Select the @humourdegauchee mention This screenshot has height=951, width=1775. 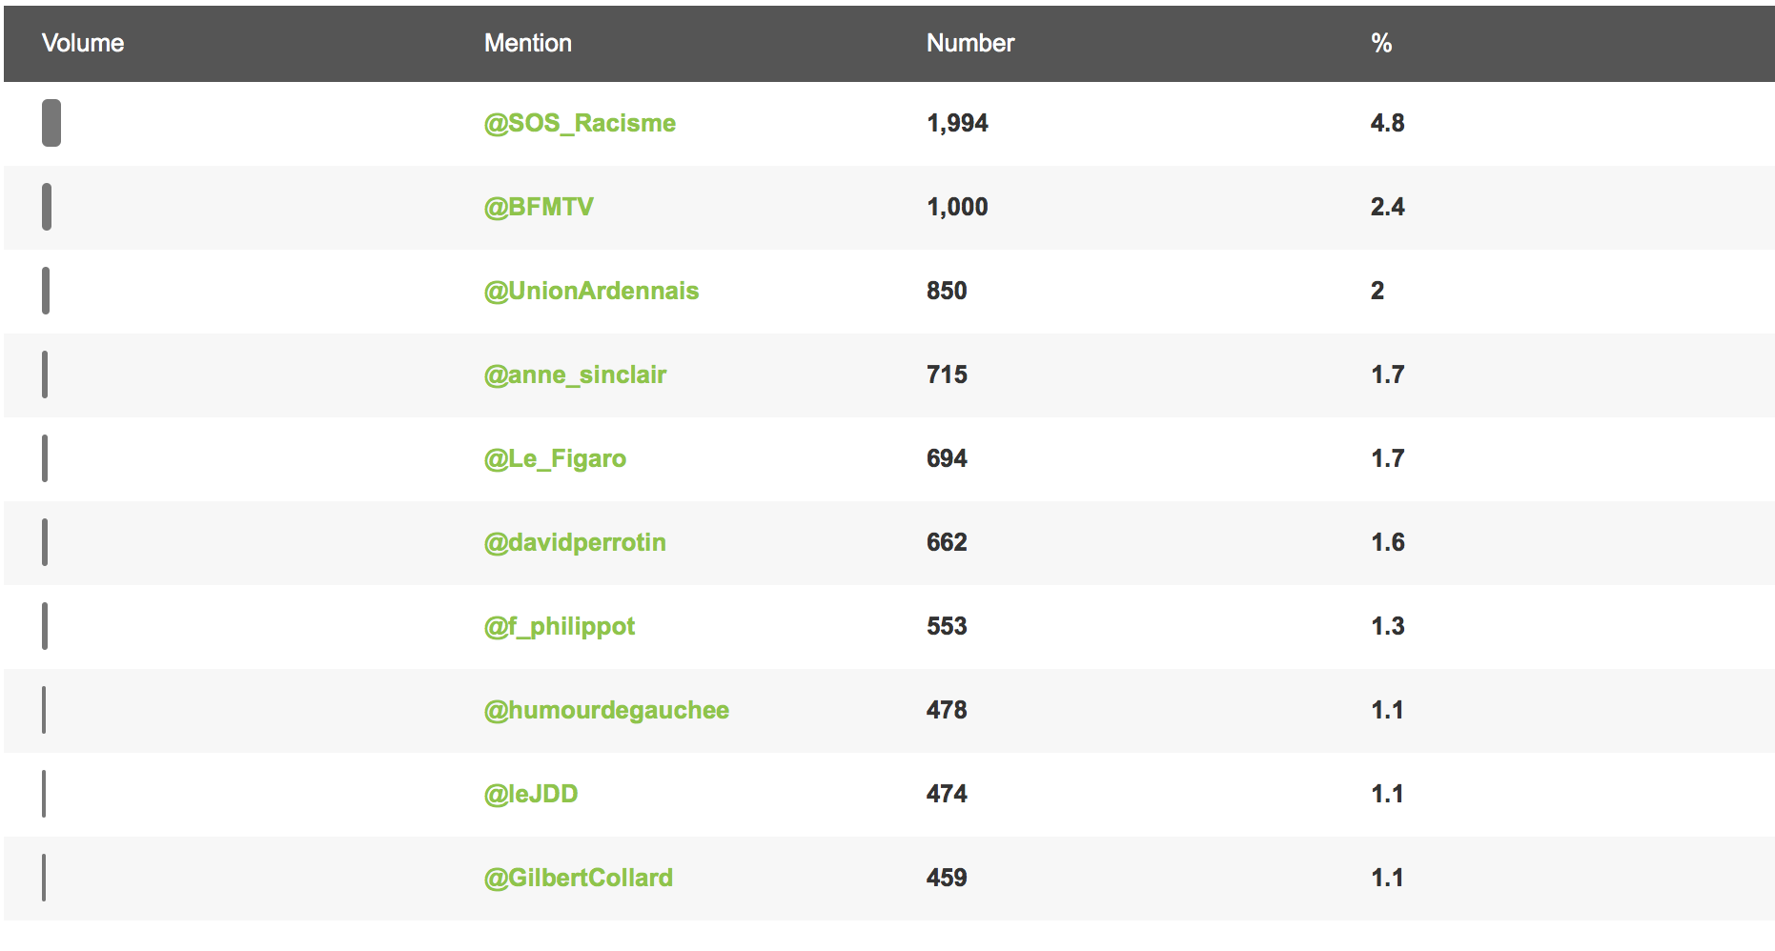click(606, 711)
